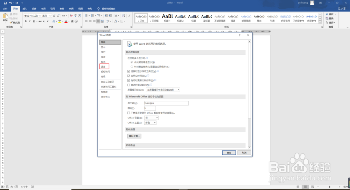
Task: Click the 共享 share button
Action: tap(342, 9)
